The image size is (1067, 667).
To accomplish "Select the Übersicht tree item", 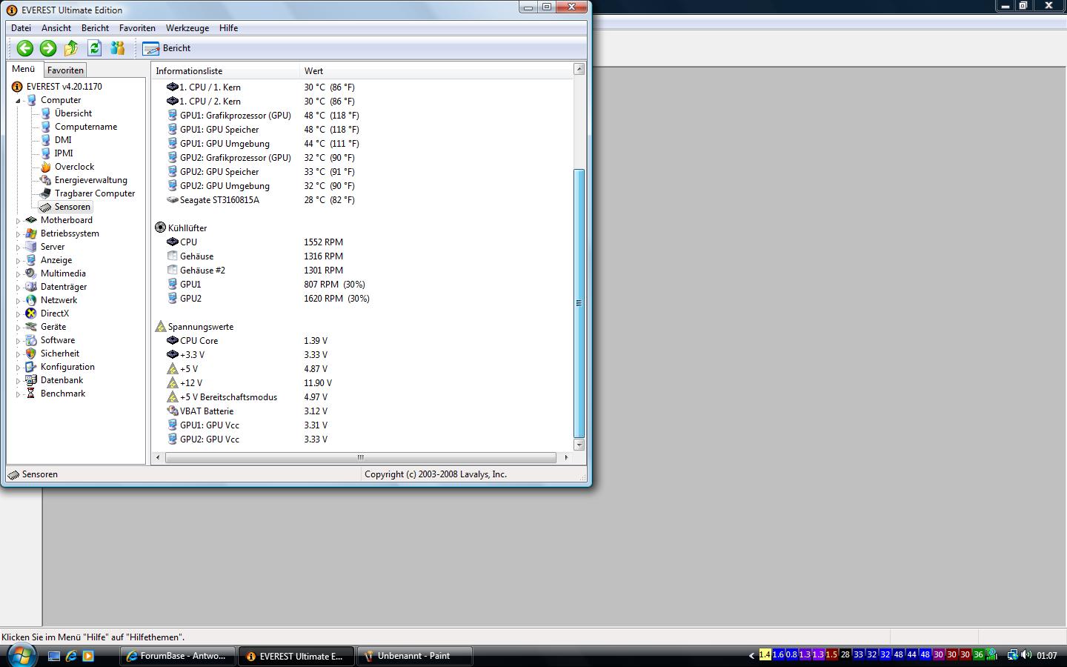I will click(73, 113).
